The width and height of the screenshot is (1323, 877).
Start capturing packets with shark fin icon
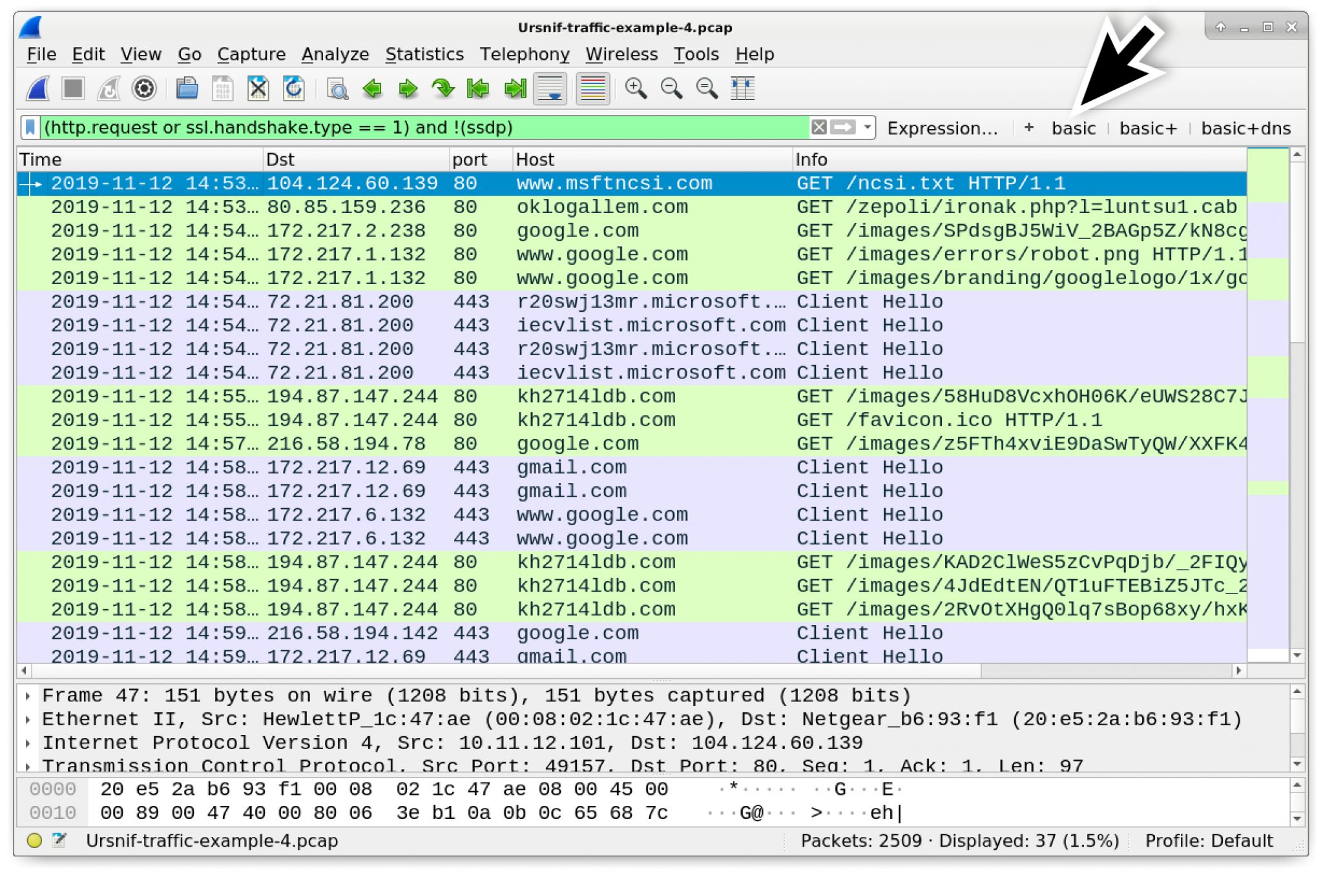[37, 88]
